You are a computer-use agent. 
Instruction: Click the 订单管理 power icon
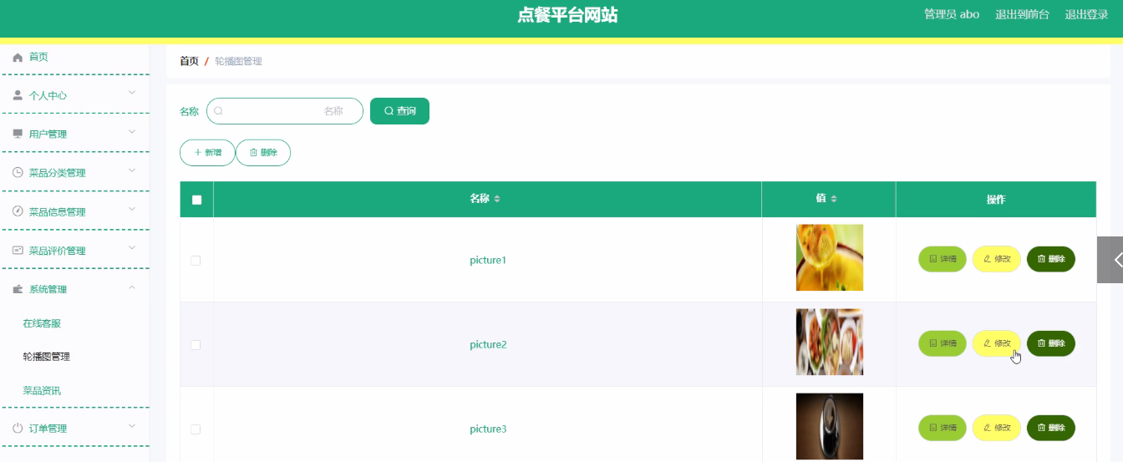18,429
